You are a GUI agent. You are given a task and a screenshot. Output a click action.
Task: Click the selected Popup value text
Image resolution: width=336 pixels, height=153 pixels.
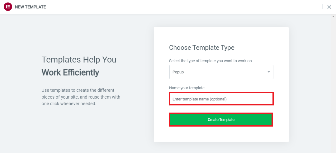(x=178, y=72)
